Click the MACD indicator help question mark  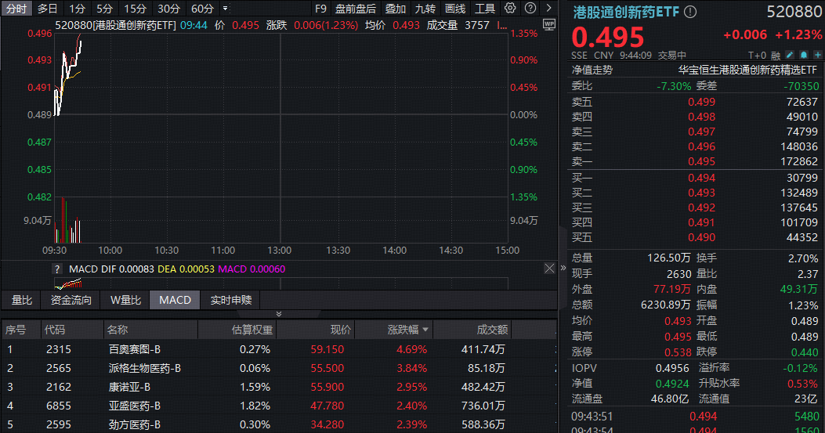click(x=57, y=269)
